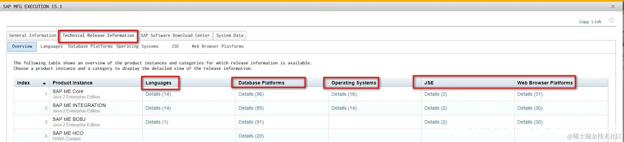Select the Operating Systems sub-tab
This screenshot has height=142, width=624.
point(137,46)
